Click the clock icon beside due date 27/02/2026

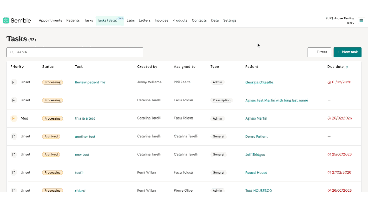329,172
